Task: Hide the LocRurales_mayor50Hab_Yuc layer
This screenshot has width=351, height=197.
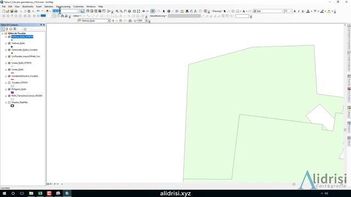Action: [x=9, y=56]
